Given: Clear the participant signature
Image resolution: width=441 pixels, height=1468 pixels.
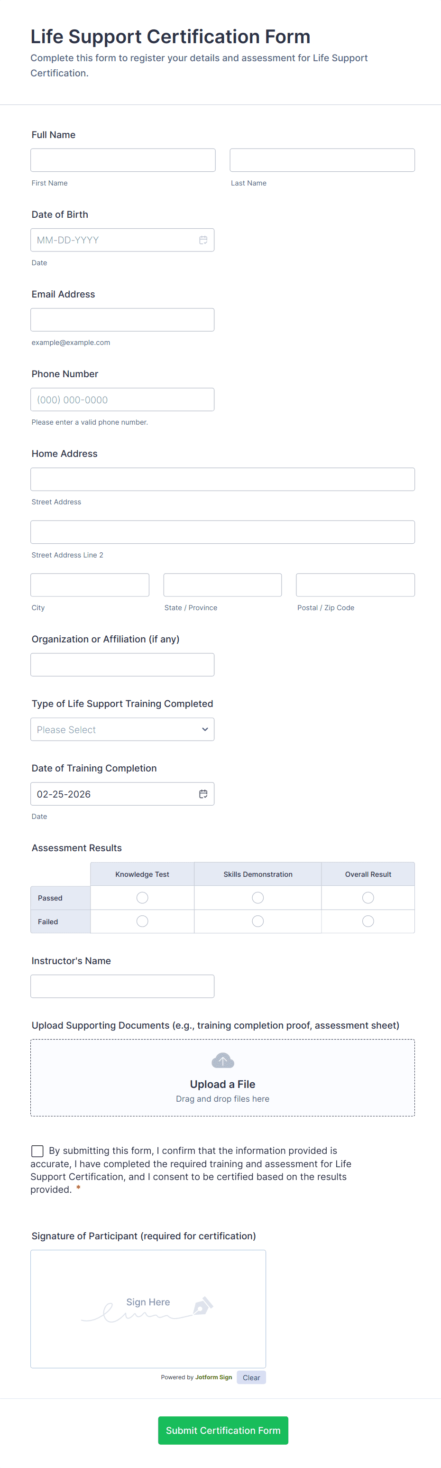Looking at the screenshot, I should (251, 1377).
